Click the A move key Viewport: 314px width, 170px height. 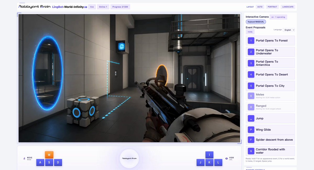click(40, 162)
